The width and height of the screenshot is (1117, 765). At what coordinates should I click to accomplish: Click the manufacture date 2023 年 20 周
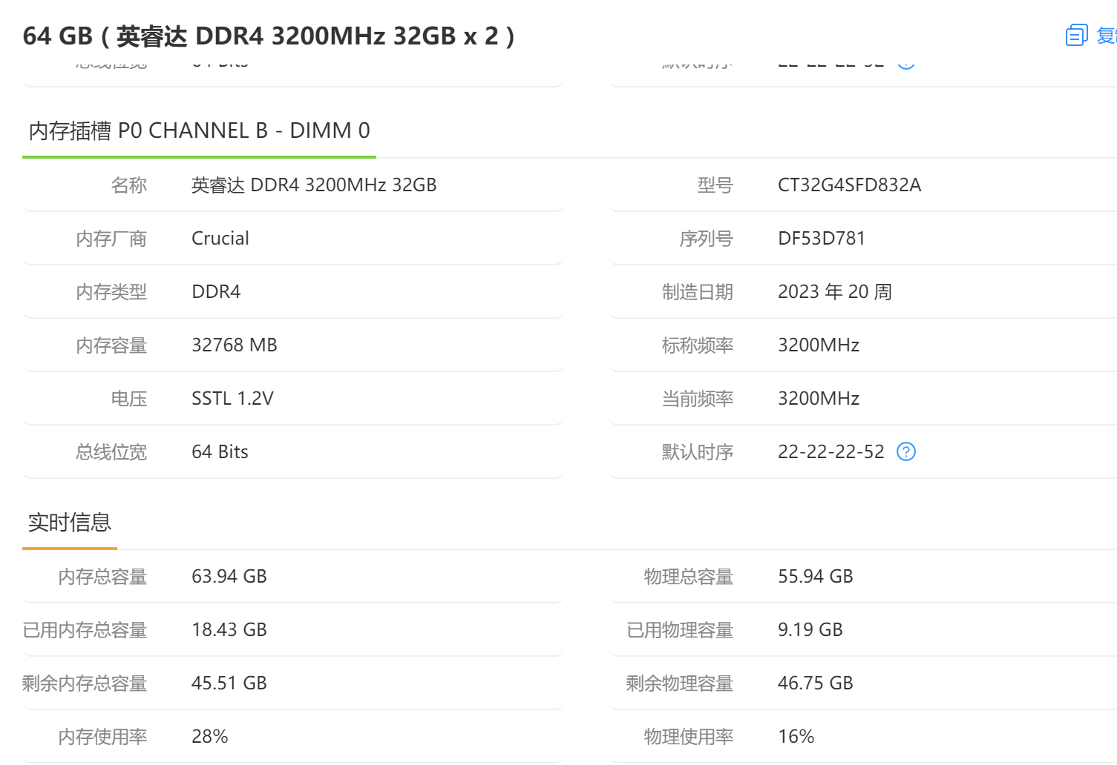tap(834, 291)
